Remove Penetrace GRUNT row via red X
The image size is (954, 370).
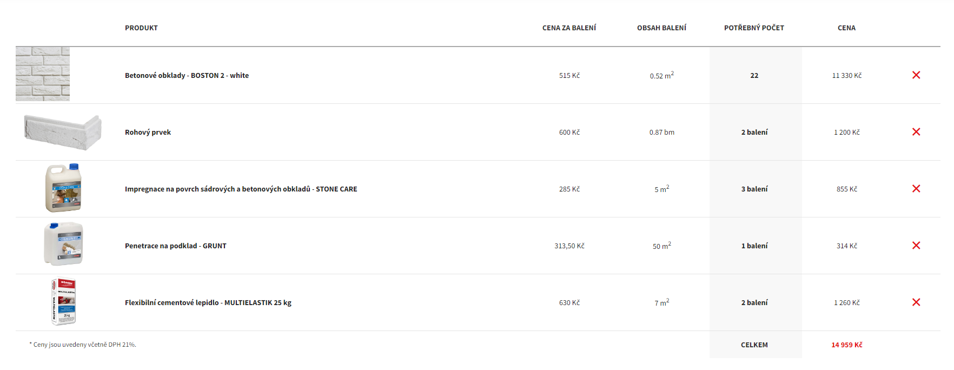point(916,246)
